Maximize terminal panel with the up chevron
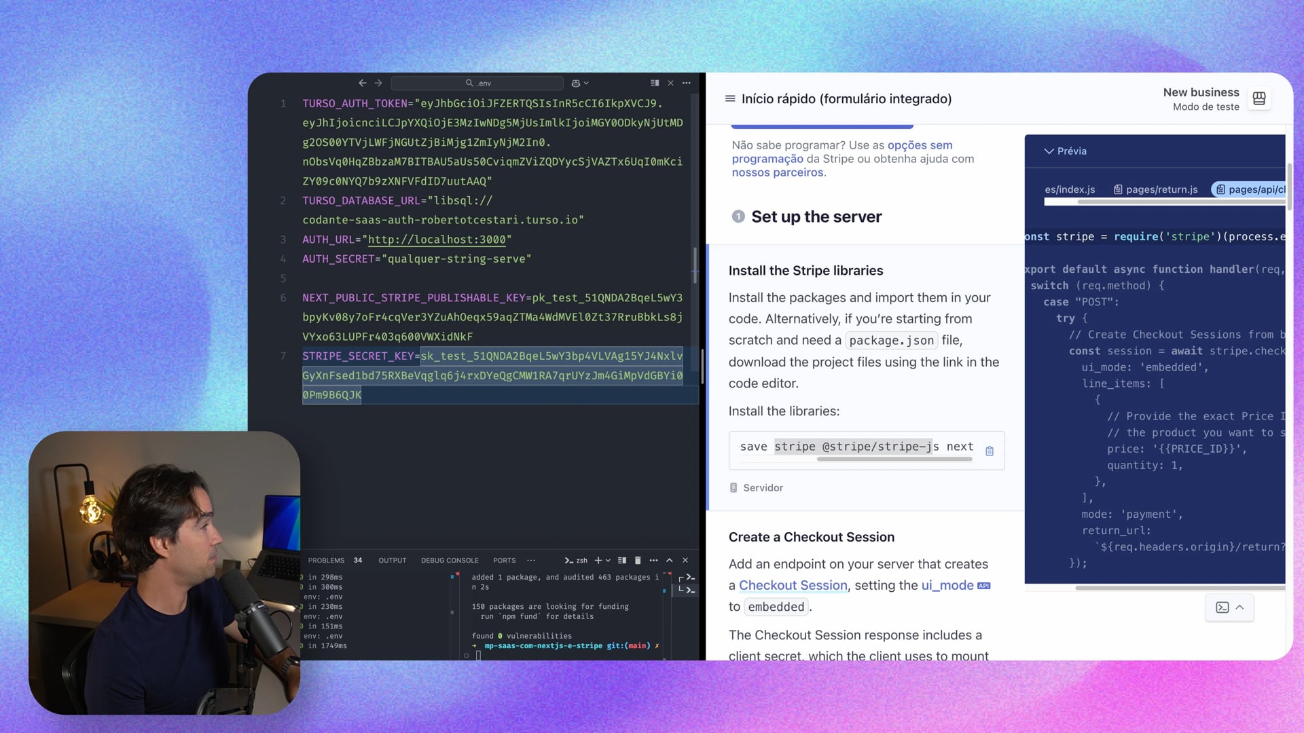The image size is (1304, 733). click(x=669, y=561)
